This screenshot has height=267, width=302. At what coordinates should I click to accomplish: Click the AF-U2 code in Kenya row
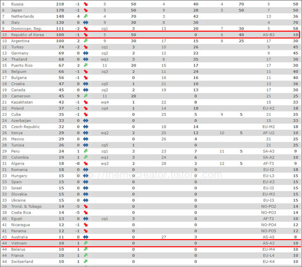[269, 133]
